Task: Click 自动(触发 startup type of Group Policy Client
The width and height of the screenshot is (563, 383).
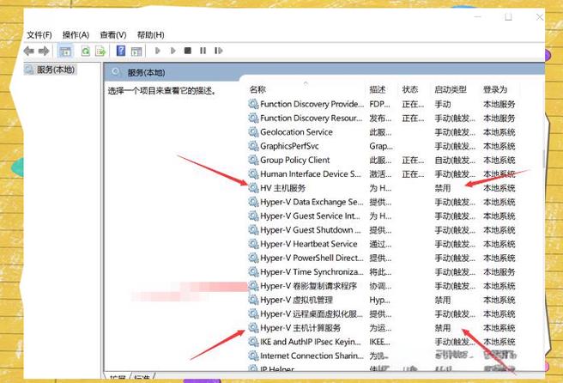Action: coord(455,160)
